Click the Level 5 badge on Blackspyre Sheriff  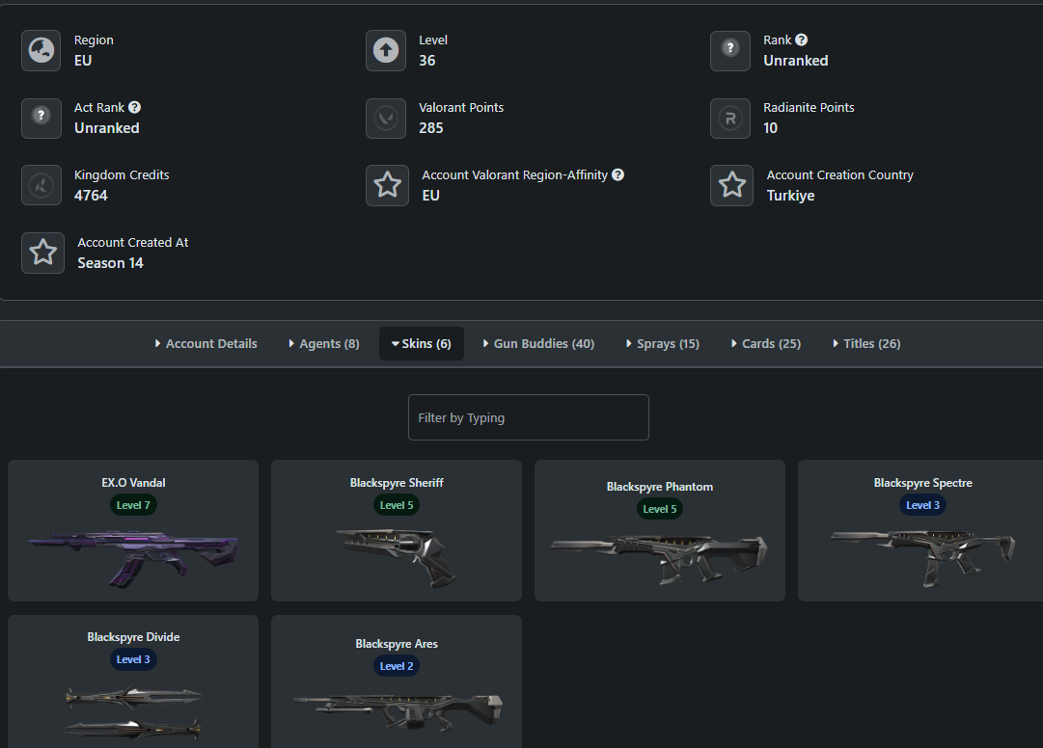click(x=397, y=505)
